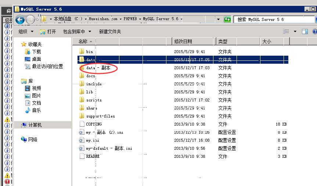The height and width of the screenshot is (186, 317).
Task: Click in the 搜索 MySQL Server 5.6 search box
Action: tap(274, 19)
